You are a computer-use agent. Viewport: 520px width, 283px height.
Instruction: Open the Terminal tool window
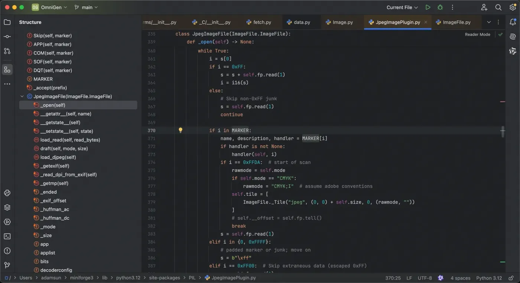(x=7, y=237)
